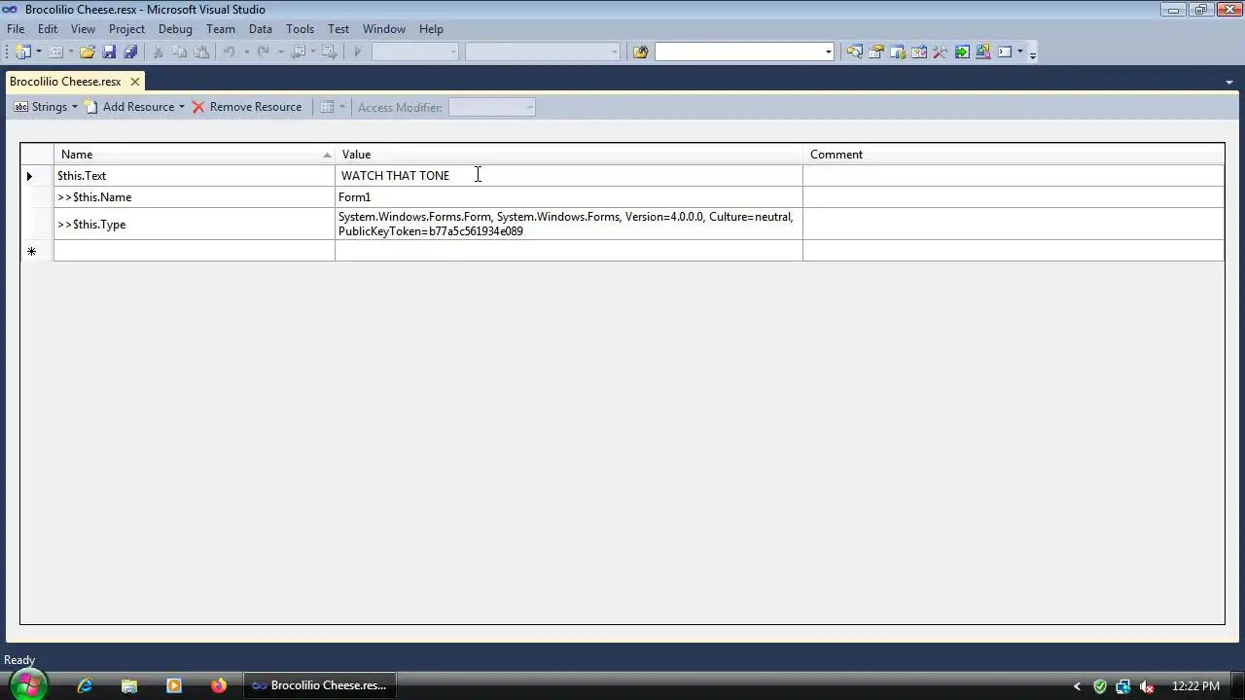The height and width of the screenshot is (700, 1245).
Task: Open the Help menu
Action: 431,29
